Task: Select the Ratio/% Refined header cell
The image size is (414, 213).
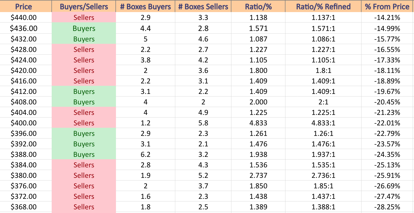Action: [323, 6]
